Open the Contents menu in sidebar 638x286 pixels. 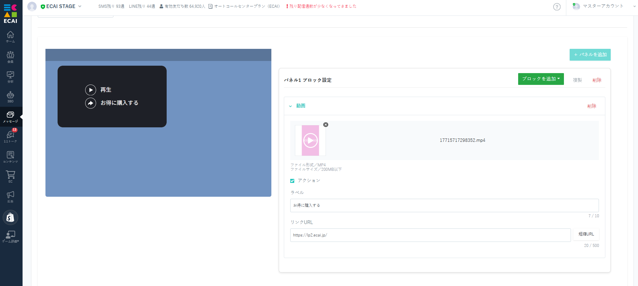click(10, 157)
